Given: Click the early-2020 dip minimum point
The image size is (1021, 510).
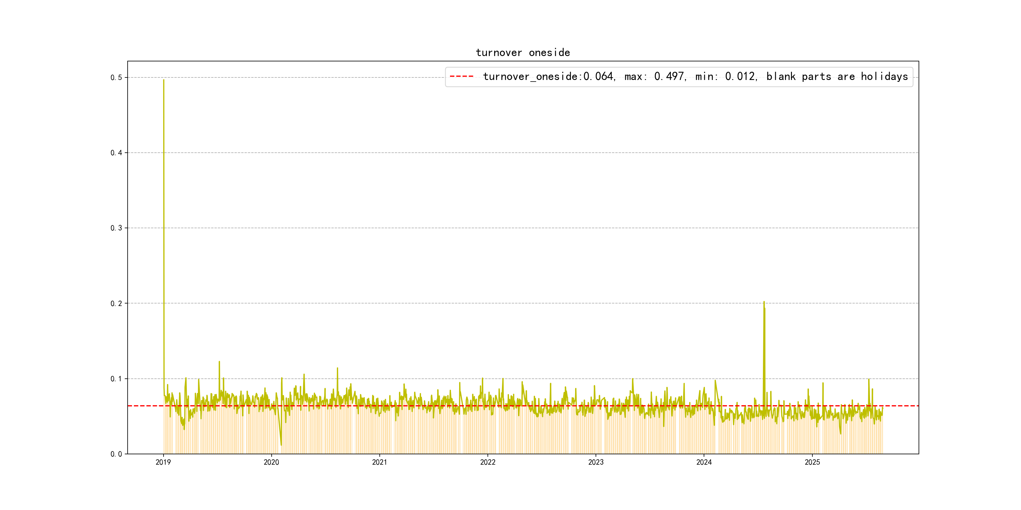Looking at the screenshot, I should 281,445.
